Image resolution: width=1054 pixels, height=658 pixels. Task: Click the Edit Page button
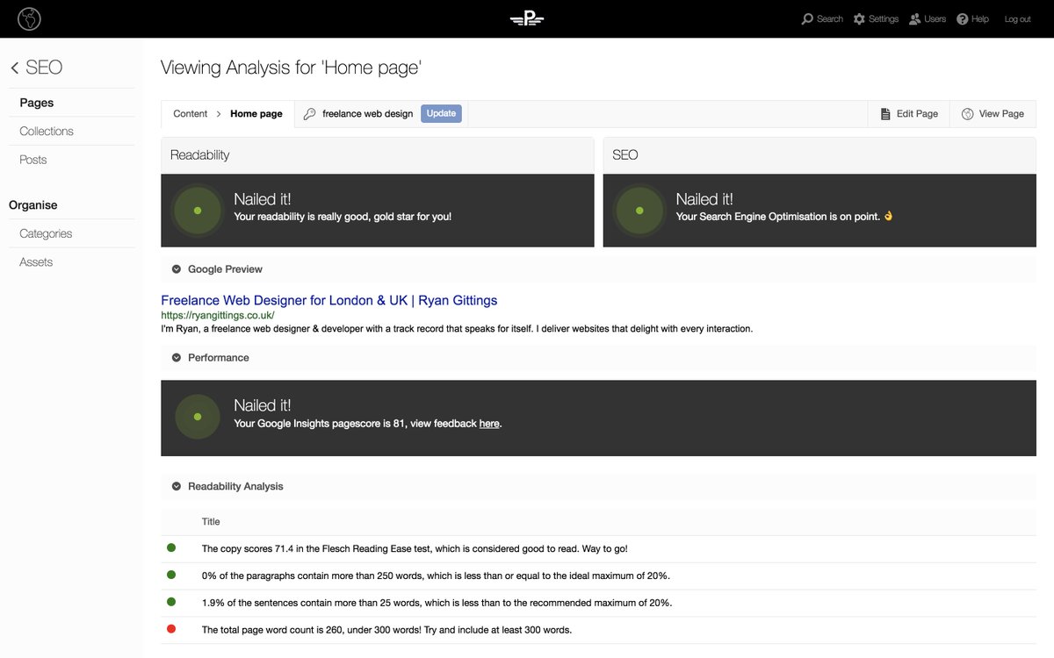[x=909, y=113]
